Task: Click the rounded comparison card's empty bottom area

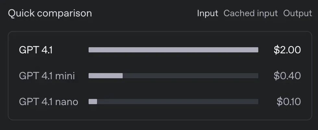Action: tap(160, 114)
